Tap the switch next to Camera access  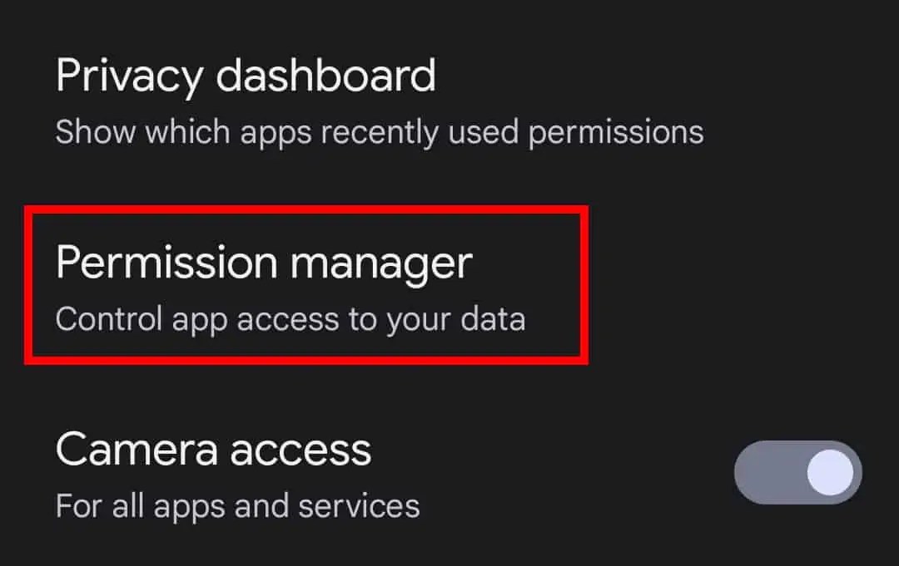click(x=795, y=471)
